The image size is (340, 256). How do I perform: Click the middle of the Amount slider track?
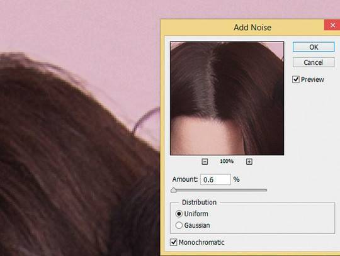pos(219,190)
